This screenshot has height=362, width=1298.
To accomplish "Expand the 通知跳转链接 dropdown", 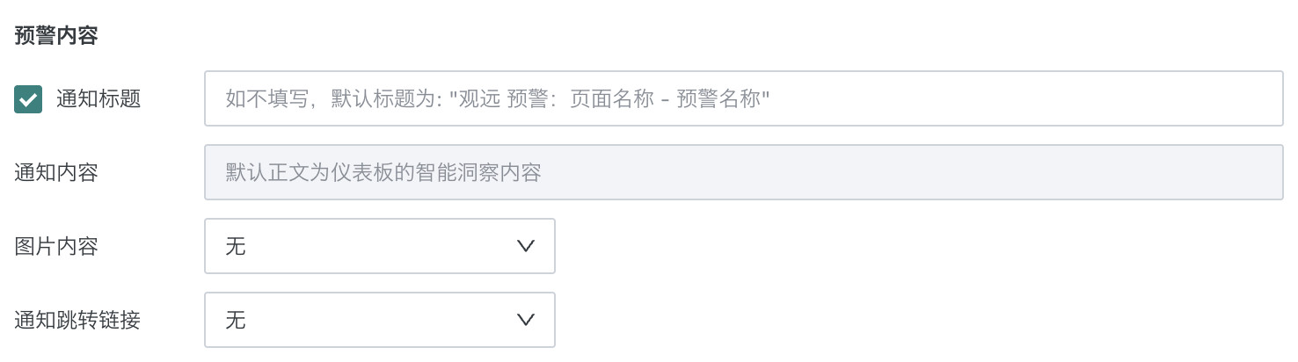I will 379,320.
